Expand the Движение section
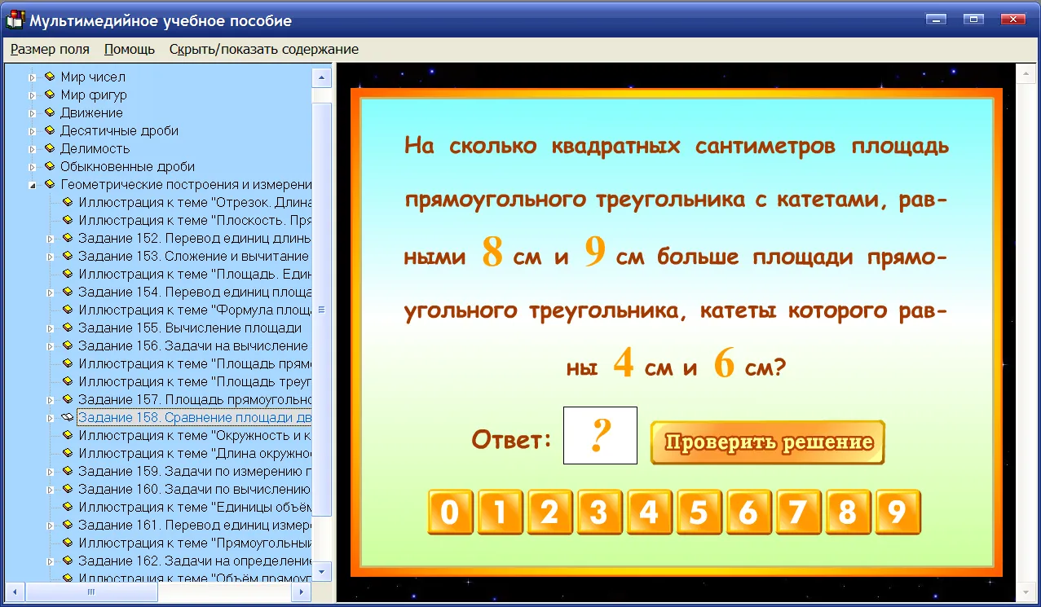Screen dimensions: 1041x607 pos(33,113)
